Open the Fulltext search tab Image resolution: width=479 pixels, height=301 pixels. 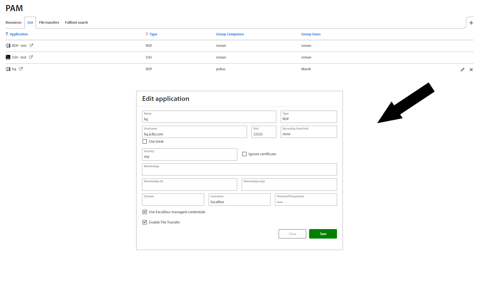tap(76, 23)
